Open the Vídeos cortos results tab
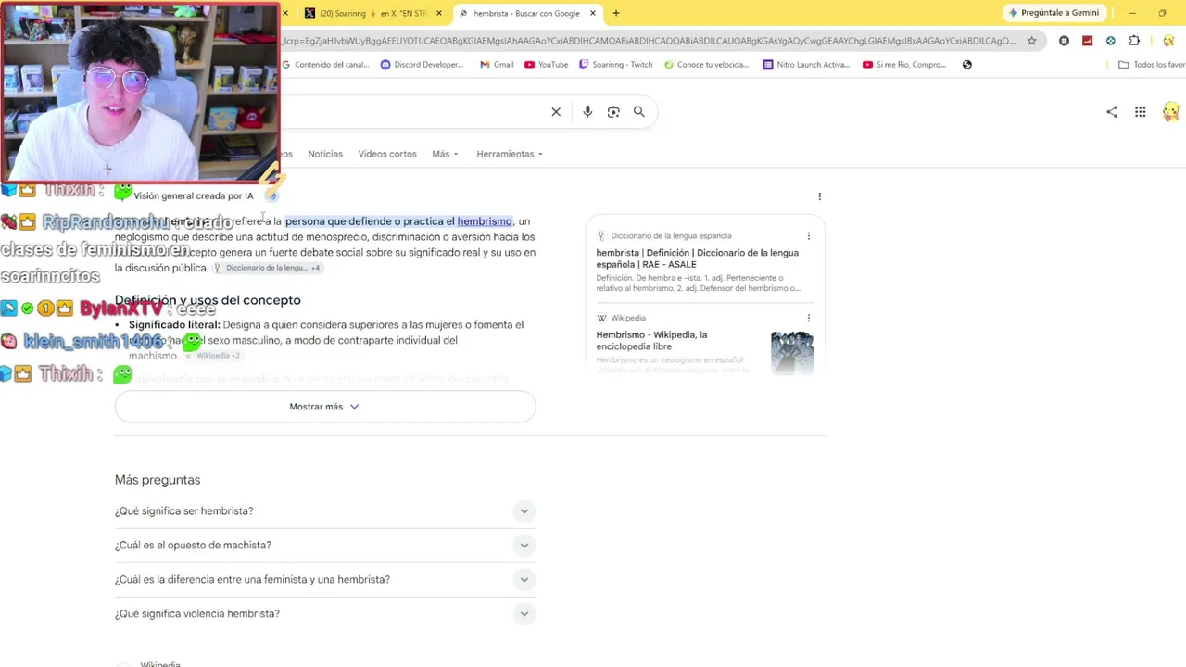1186x667 pixels. pyautogui.click(x=387, y=154)
